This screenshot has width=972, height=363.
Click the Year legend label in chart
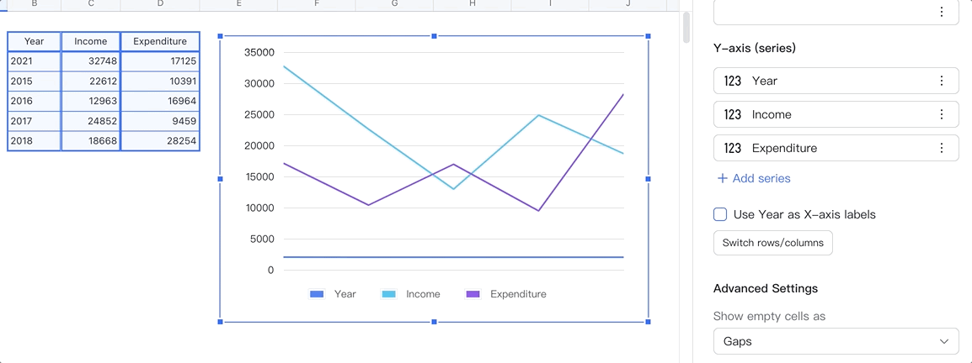[345, 294]
